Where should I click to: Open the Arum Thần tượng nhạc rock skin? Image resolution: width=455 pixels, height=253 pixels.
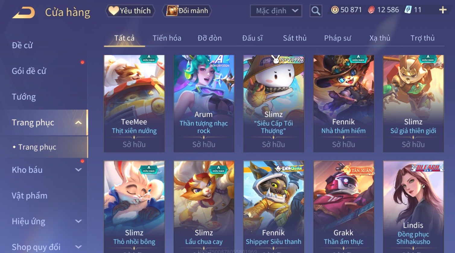204,103
